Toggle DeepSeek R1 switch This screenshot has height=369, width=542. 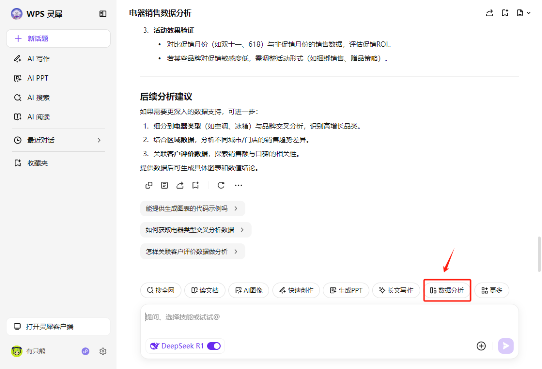214,346
